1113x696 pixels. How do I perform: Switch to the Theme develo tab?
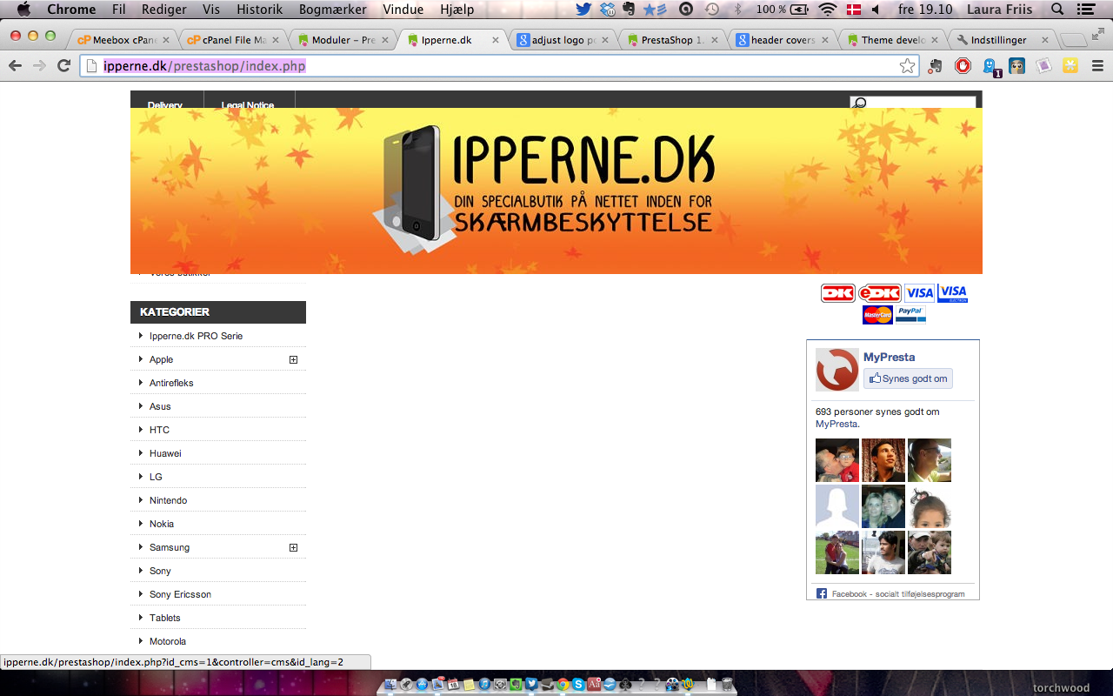(x=890, y=40)
